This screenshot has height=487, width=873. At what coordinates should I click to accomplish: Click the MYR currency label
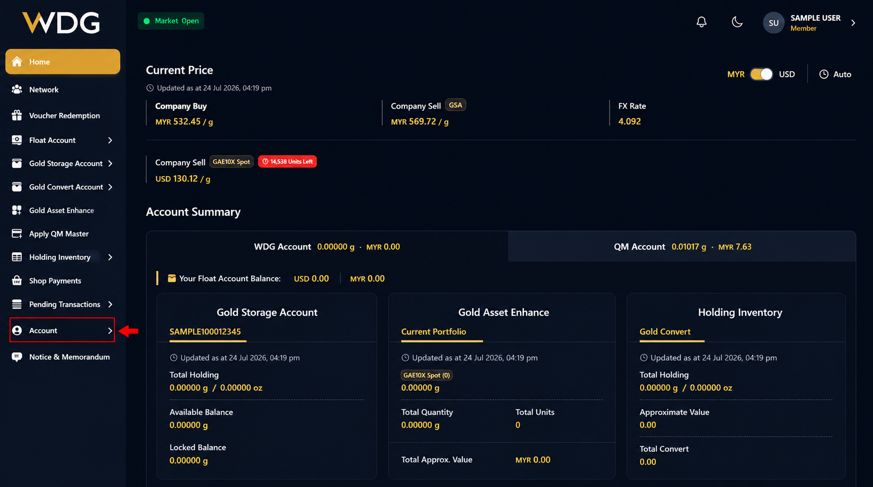(736, 74)
